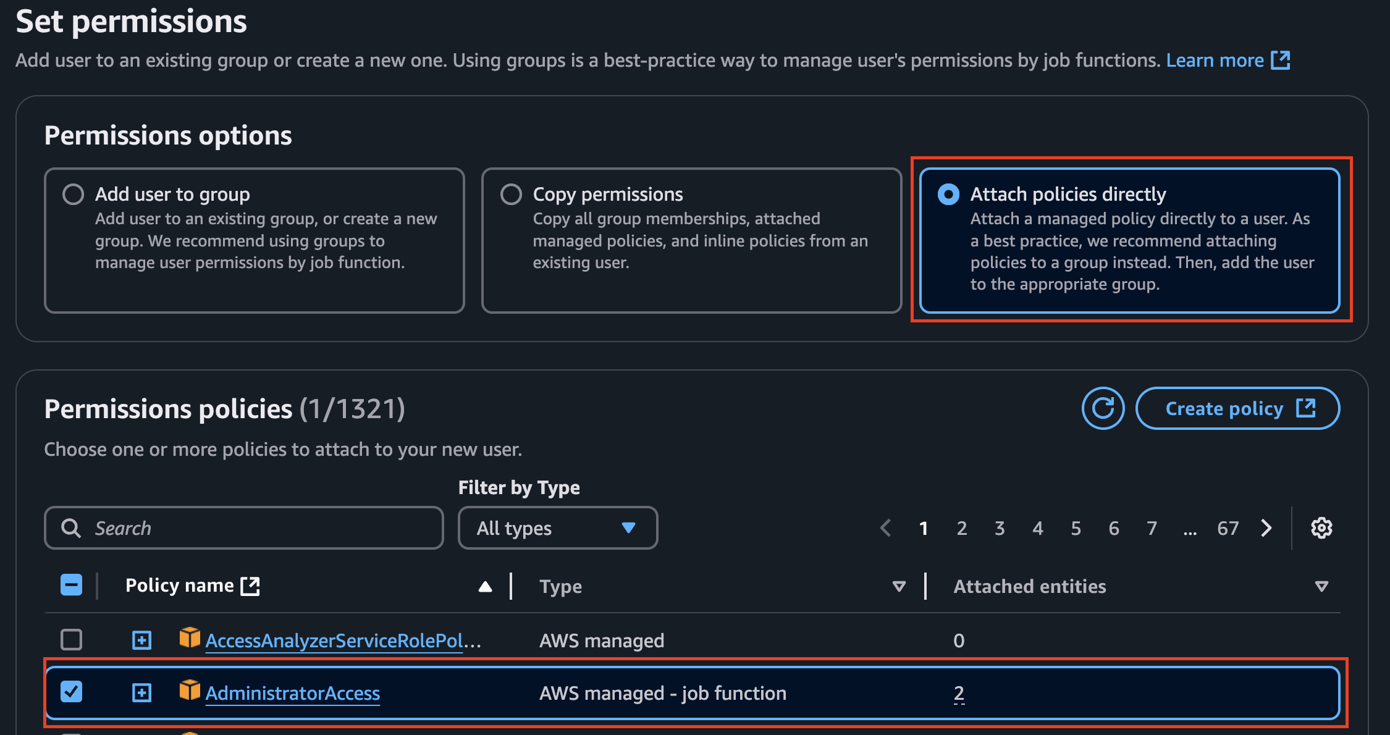Uncheck the AdministratorAccess policy checkbox
The width and height of the screenshot is (1390, 735).
tap(72, 692)
